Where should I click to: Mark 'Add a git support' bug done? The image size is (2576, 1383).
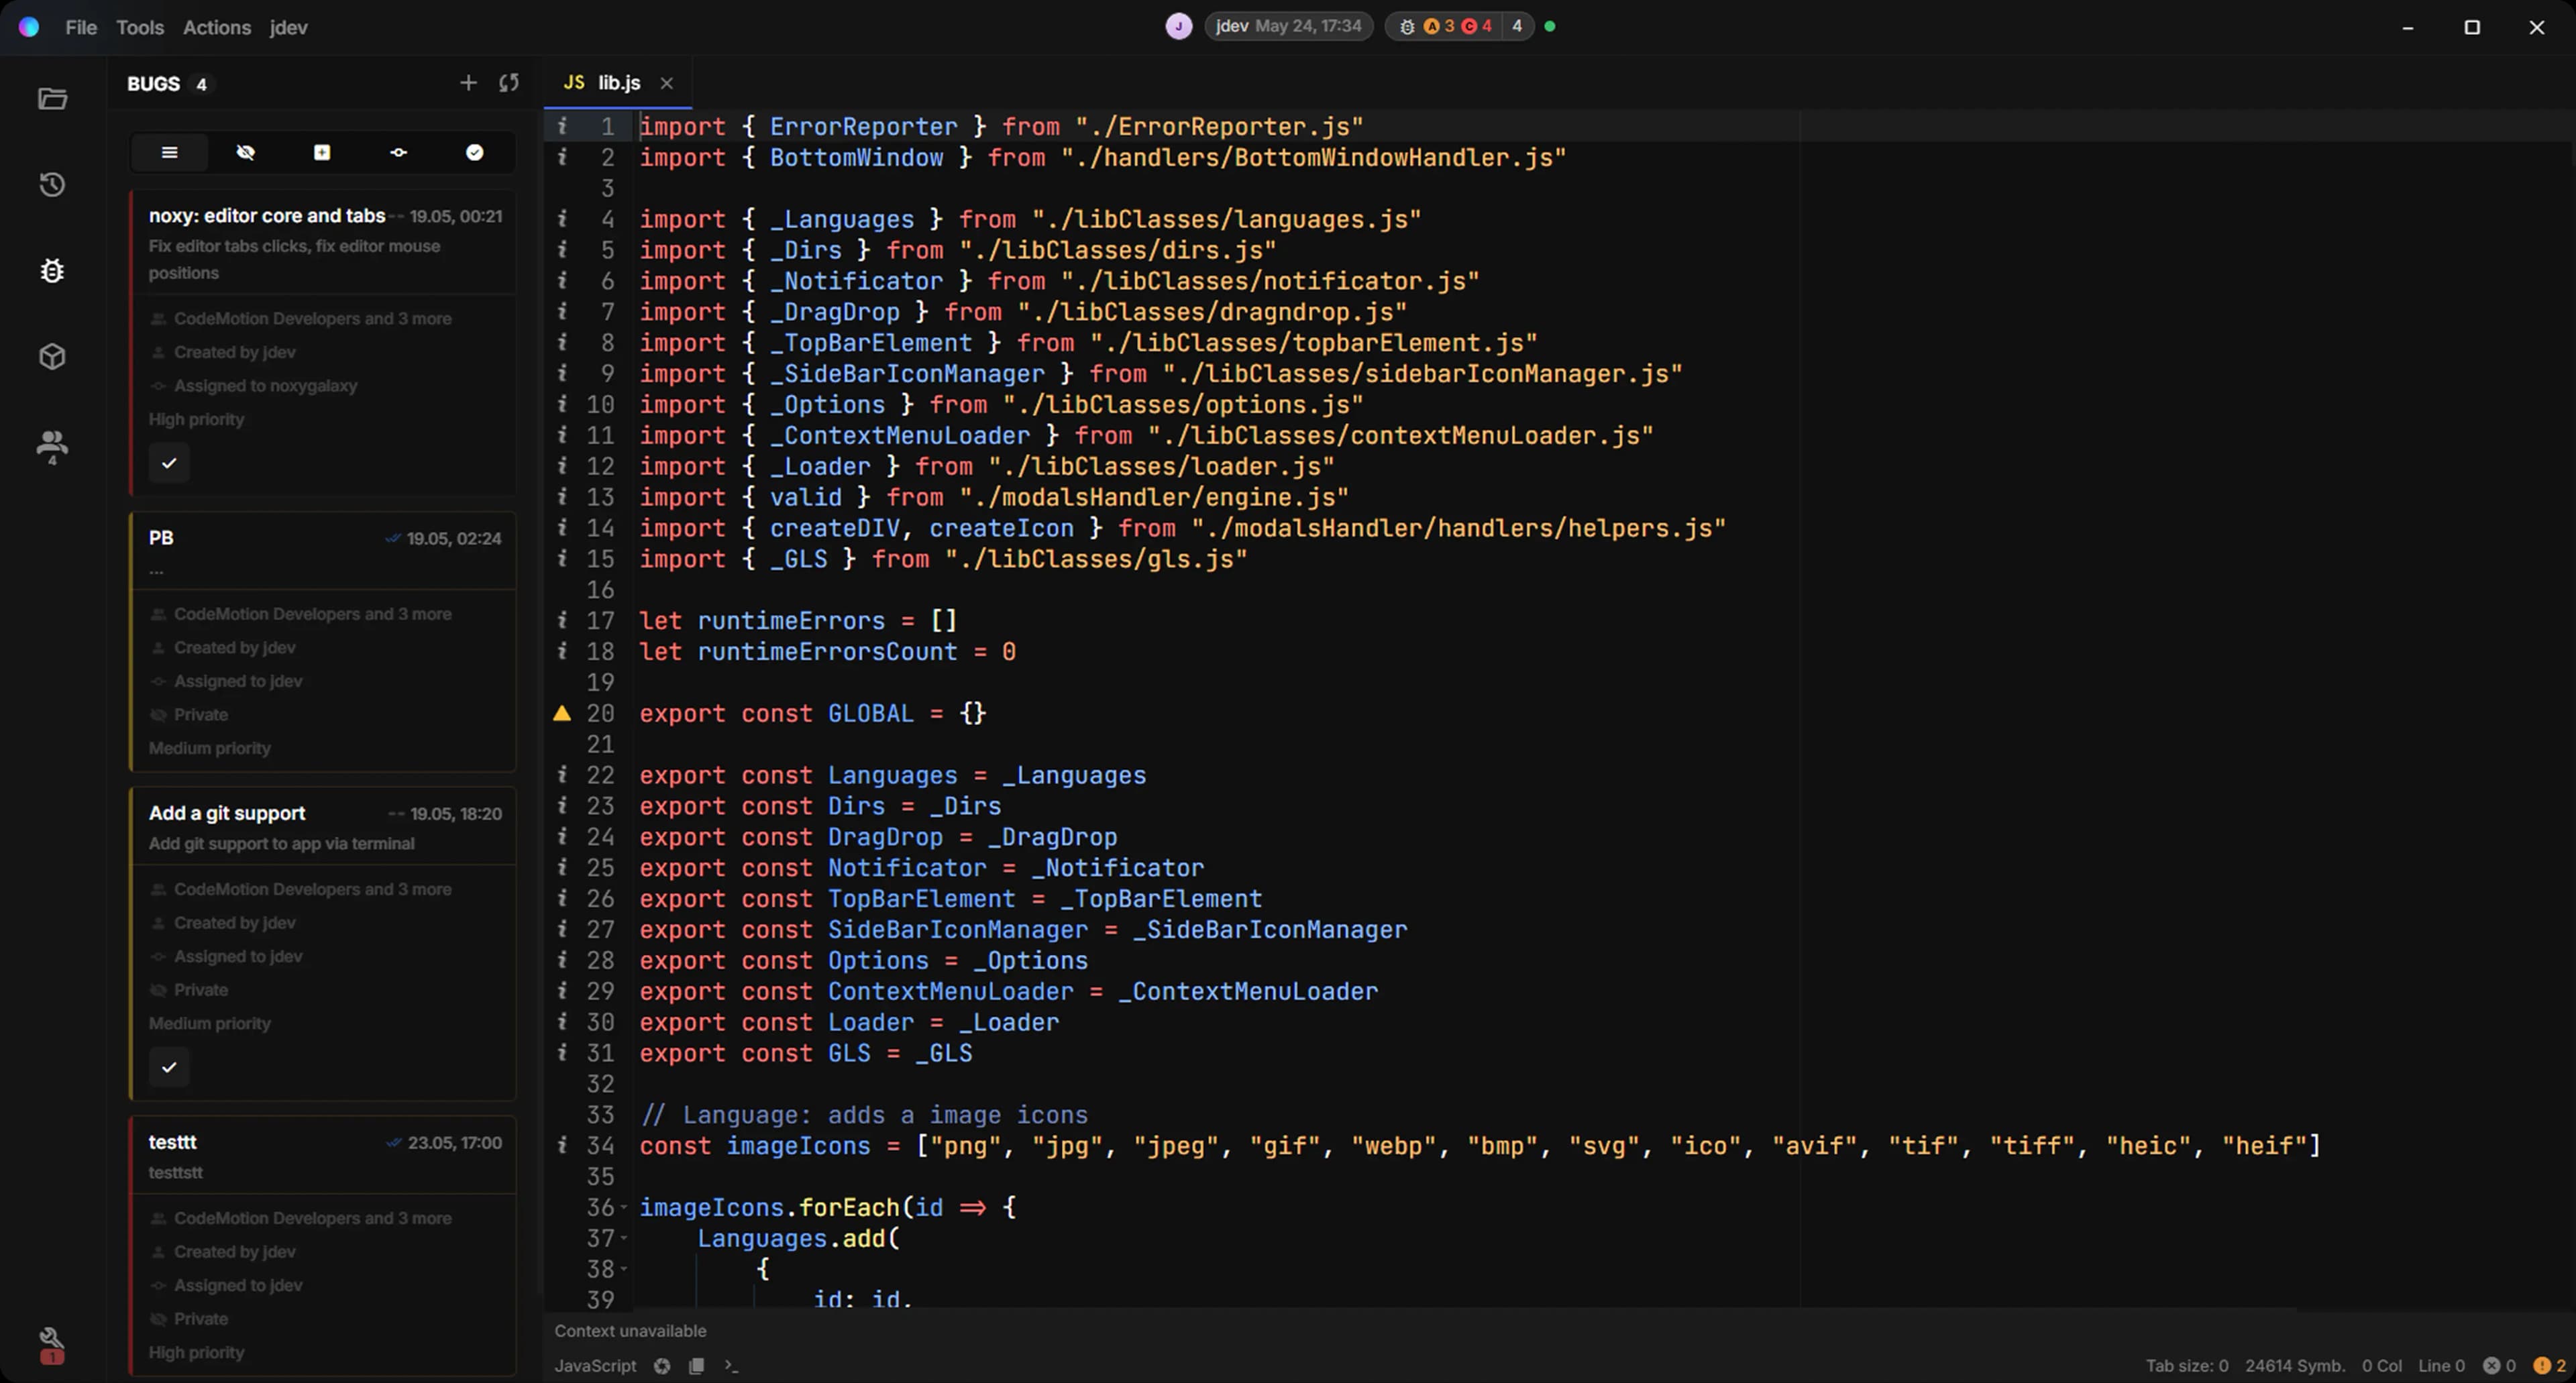[169, 1067]
